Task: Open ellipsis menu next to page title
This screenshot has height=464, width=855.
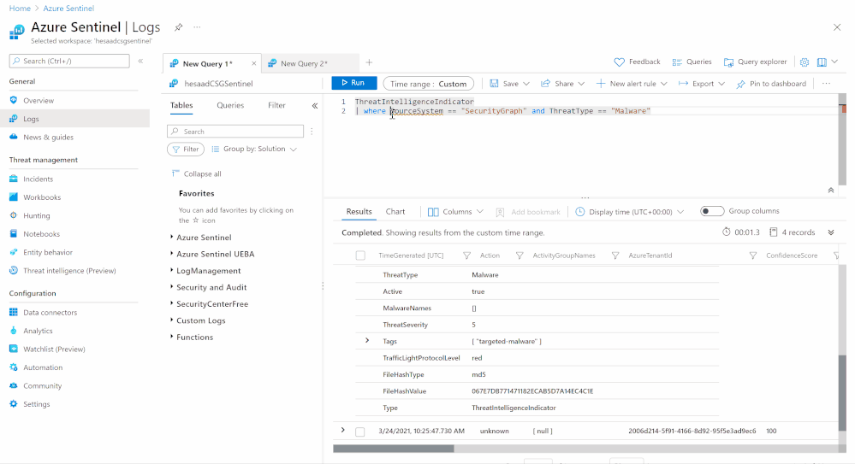Action: (197, 27)
